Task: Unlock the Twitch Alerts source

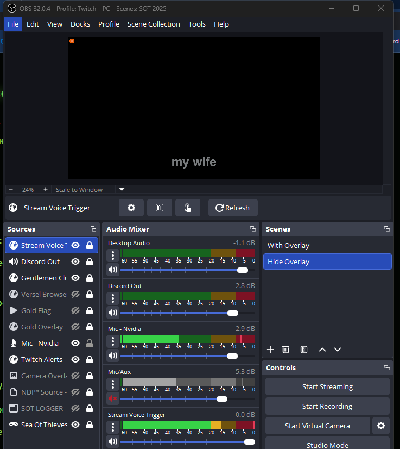Action: pyautogui.click(x=90, y=360)
